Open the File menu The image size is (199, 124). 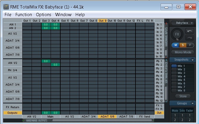pyautogui.click(x=8, y=15)
